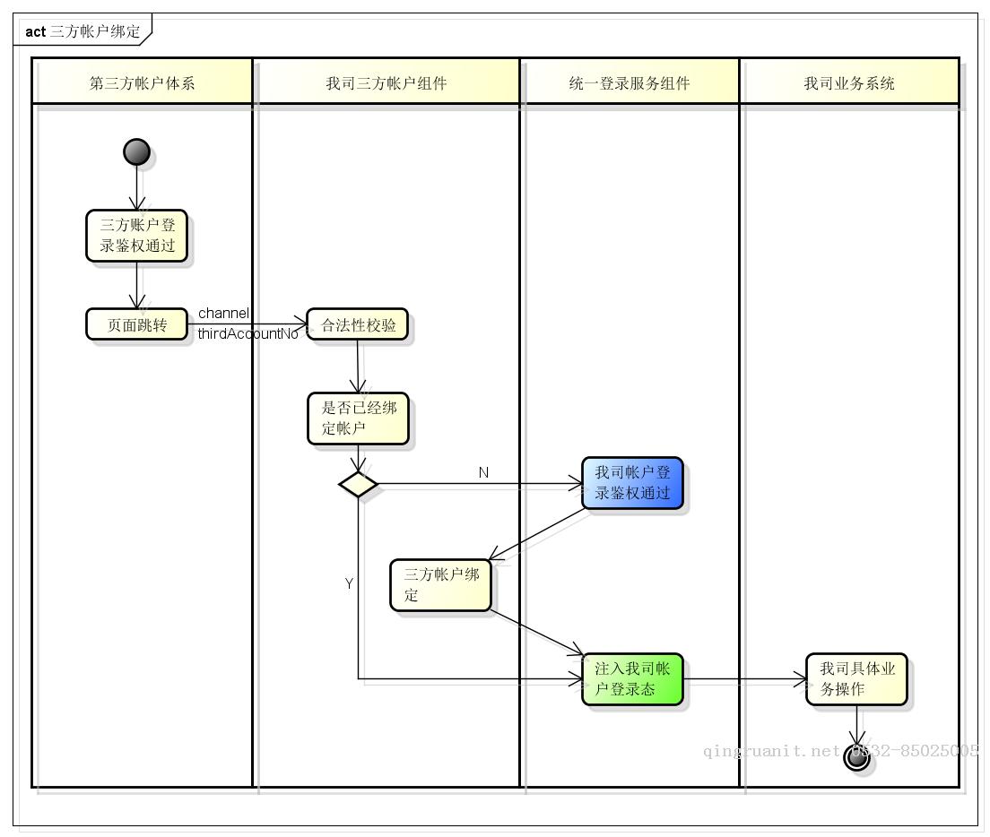990x837 pixels.
Task: Select the 是否已经绑定帐户 decision activity
Action: click(358, 417)
